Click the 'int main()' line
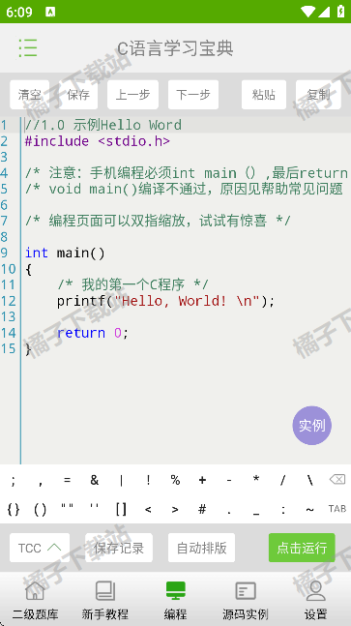Screen dimensions: 351x626 [x=65, y=253]
